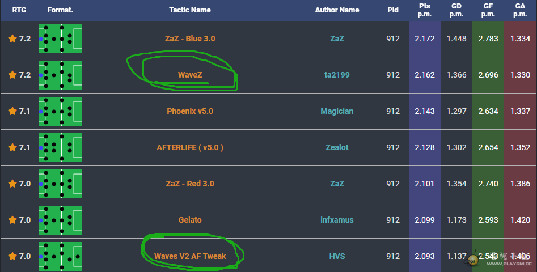This screenshot has width=537, height=272.
Task: Click the rating star next to ZaZ - Blue 3.0
Action: coord(12,39)
